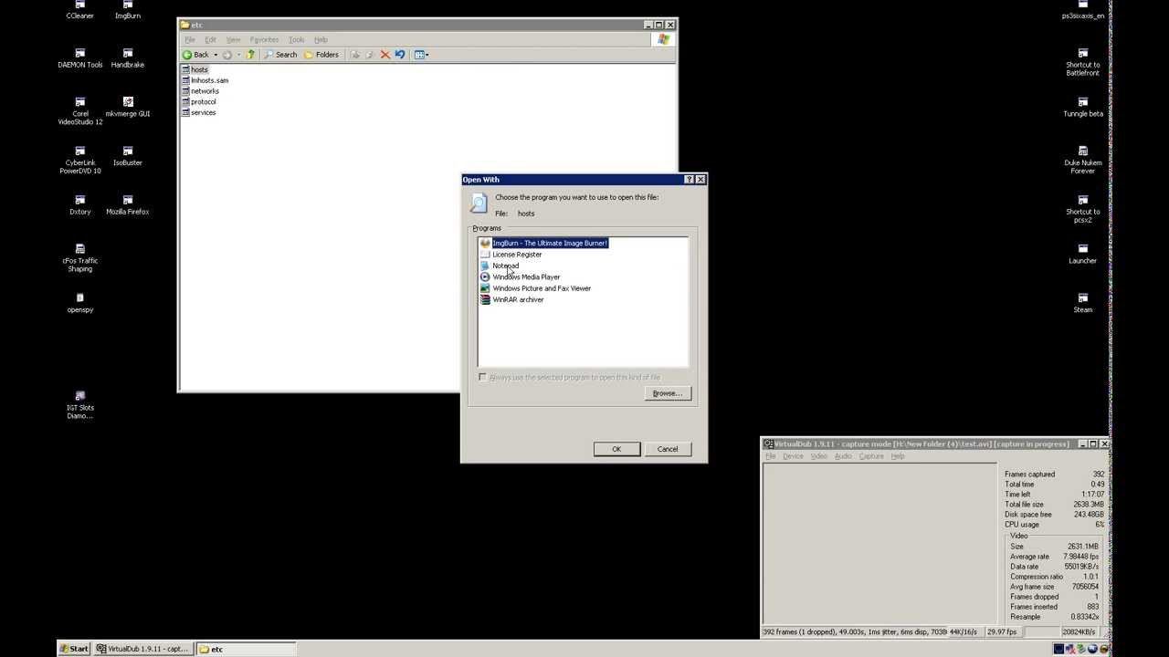Select the networks file
This screenshot has height=657, width=1169.
pyautogui.click(x=200, y=91)
